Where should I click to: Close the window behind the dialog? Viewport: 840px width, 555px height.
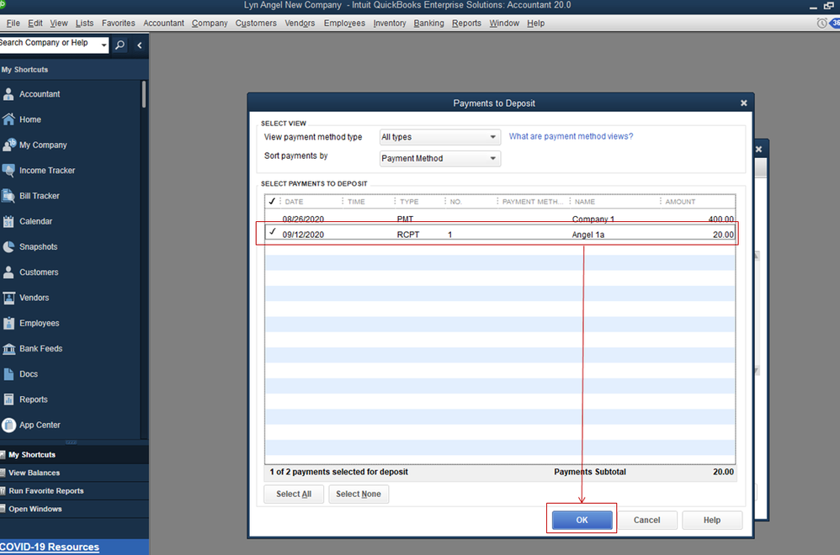coord(758,150)
